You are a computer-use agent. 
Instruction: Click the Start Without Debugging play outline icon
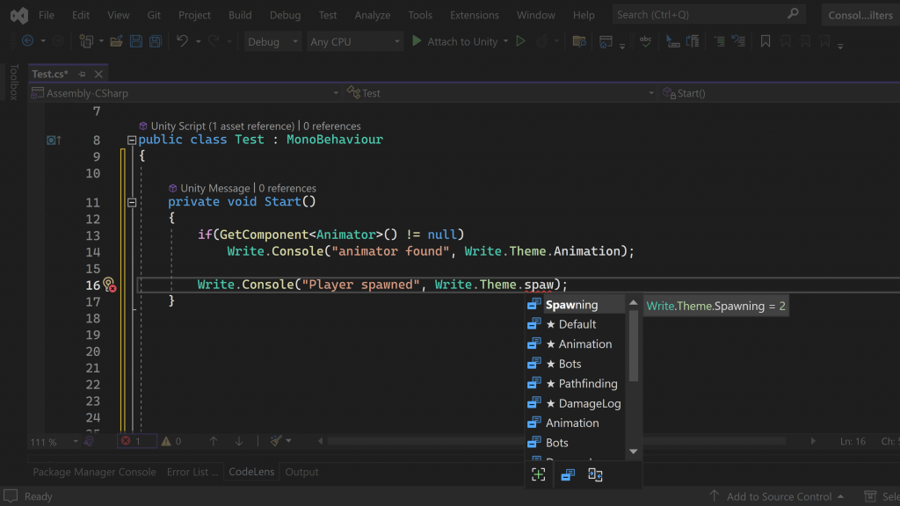[520, 41]
